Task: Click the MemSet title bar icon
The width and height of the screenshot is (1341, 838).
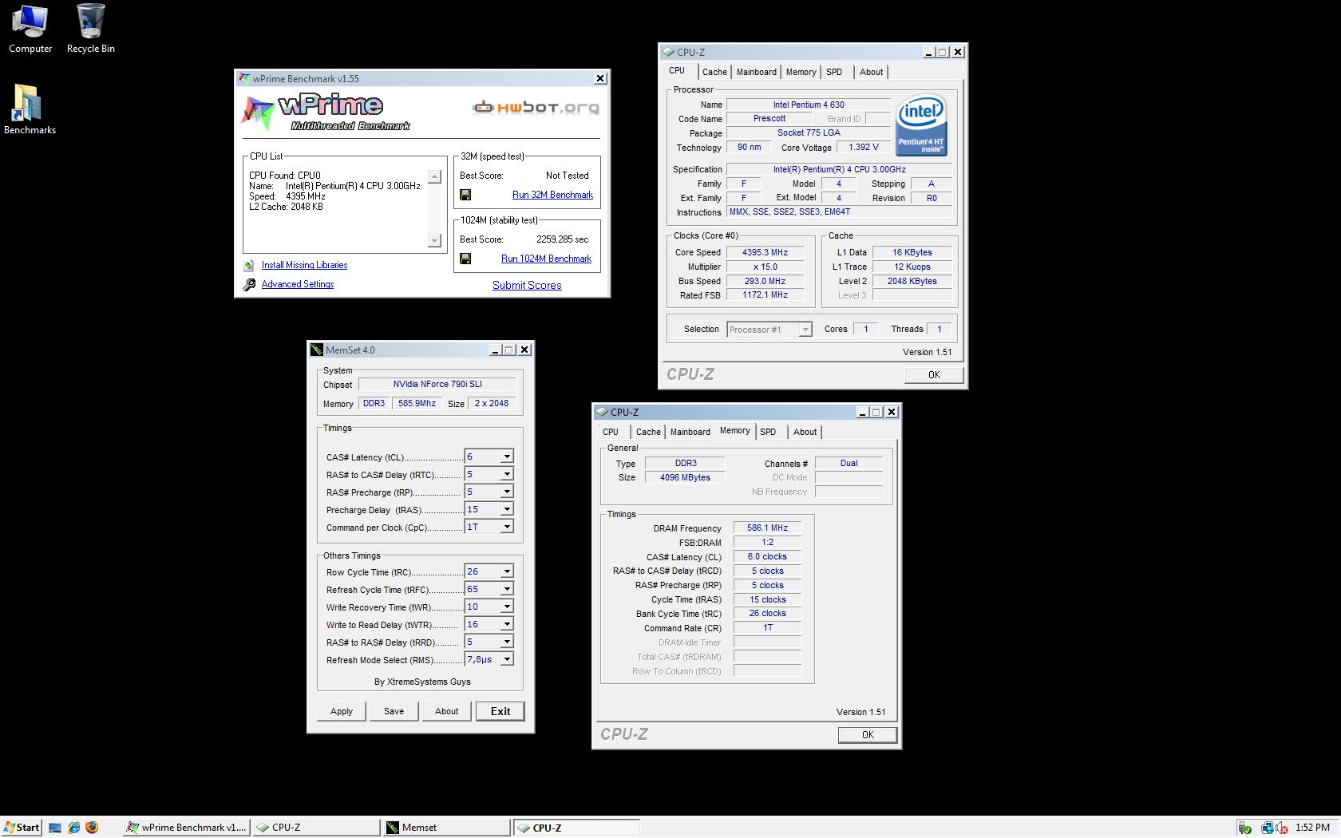Action: [x=317, y=350]
